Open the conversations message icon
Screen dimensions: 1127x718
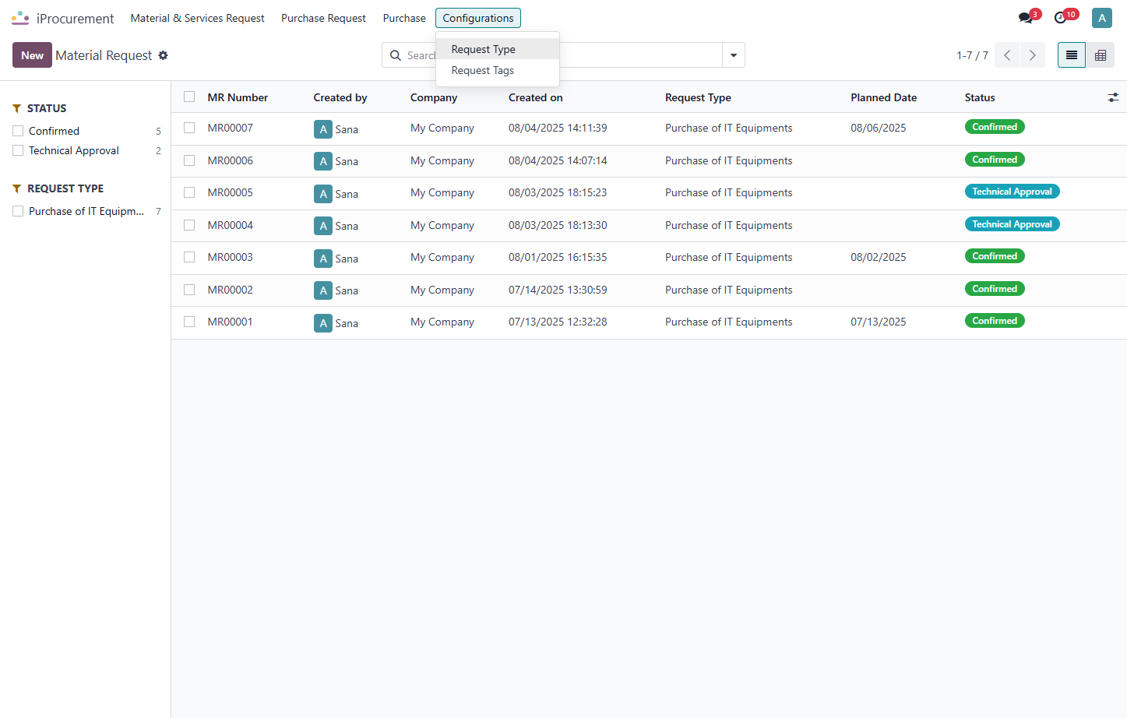[1026, 18]
